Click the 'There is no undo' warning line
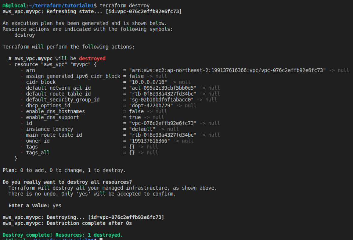353x240 pixels. tap(92, 194)
